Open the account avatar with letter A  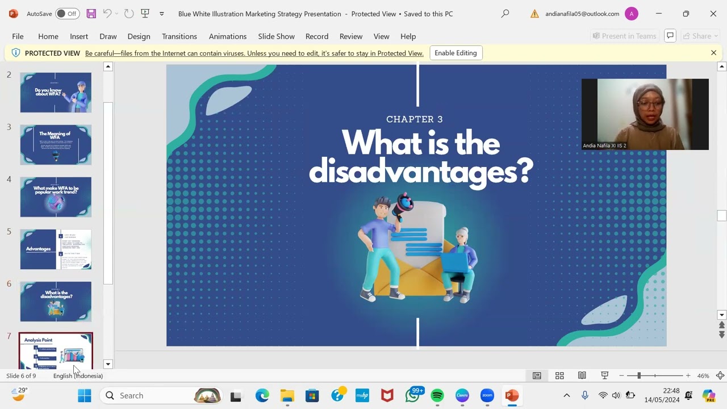(x=631, y=14)
